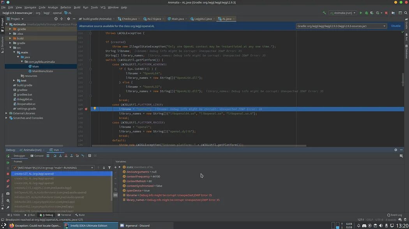Run with coverage icon in toolbar
The height and width of the screenshot is (229, 409).
(372, 13)
